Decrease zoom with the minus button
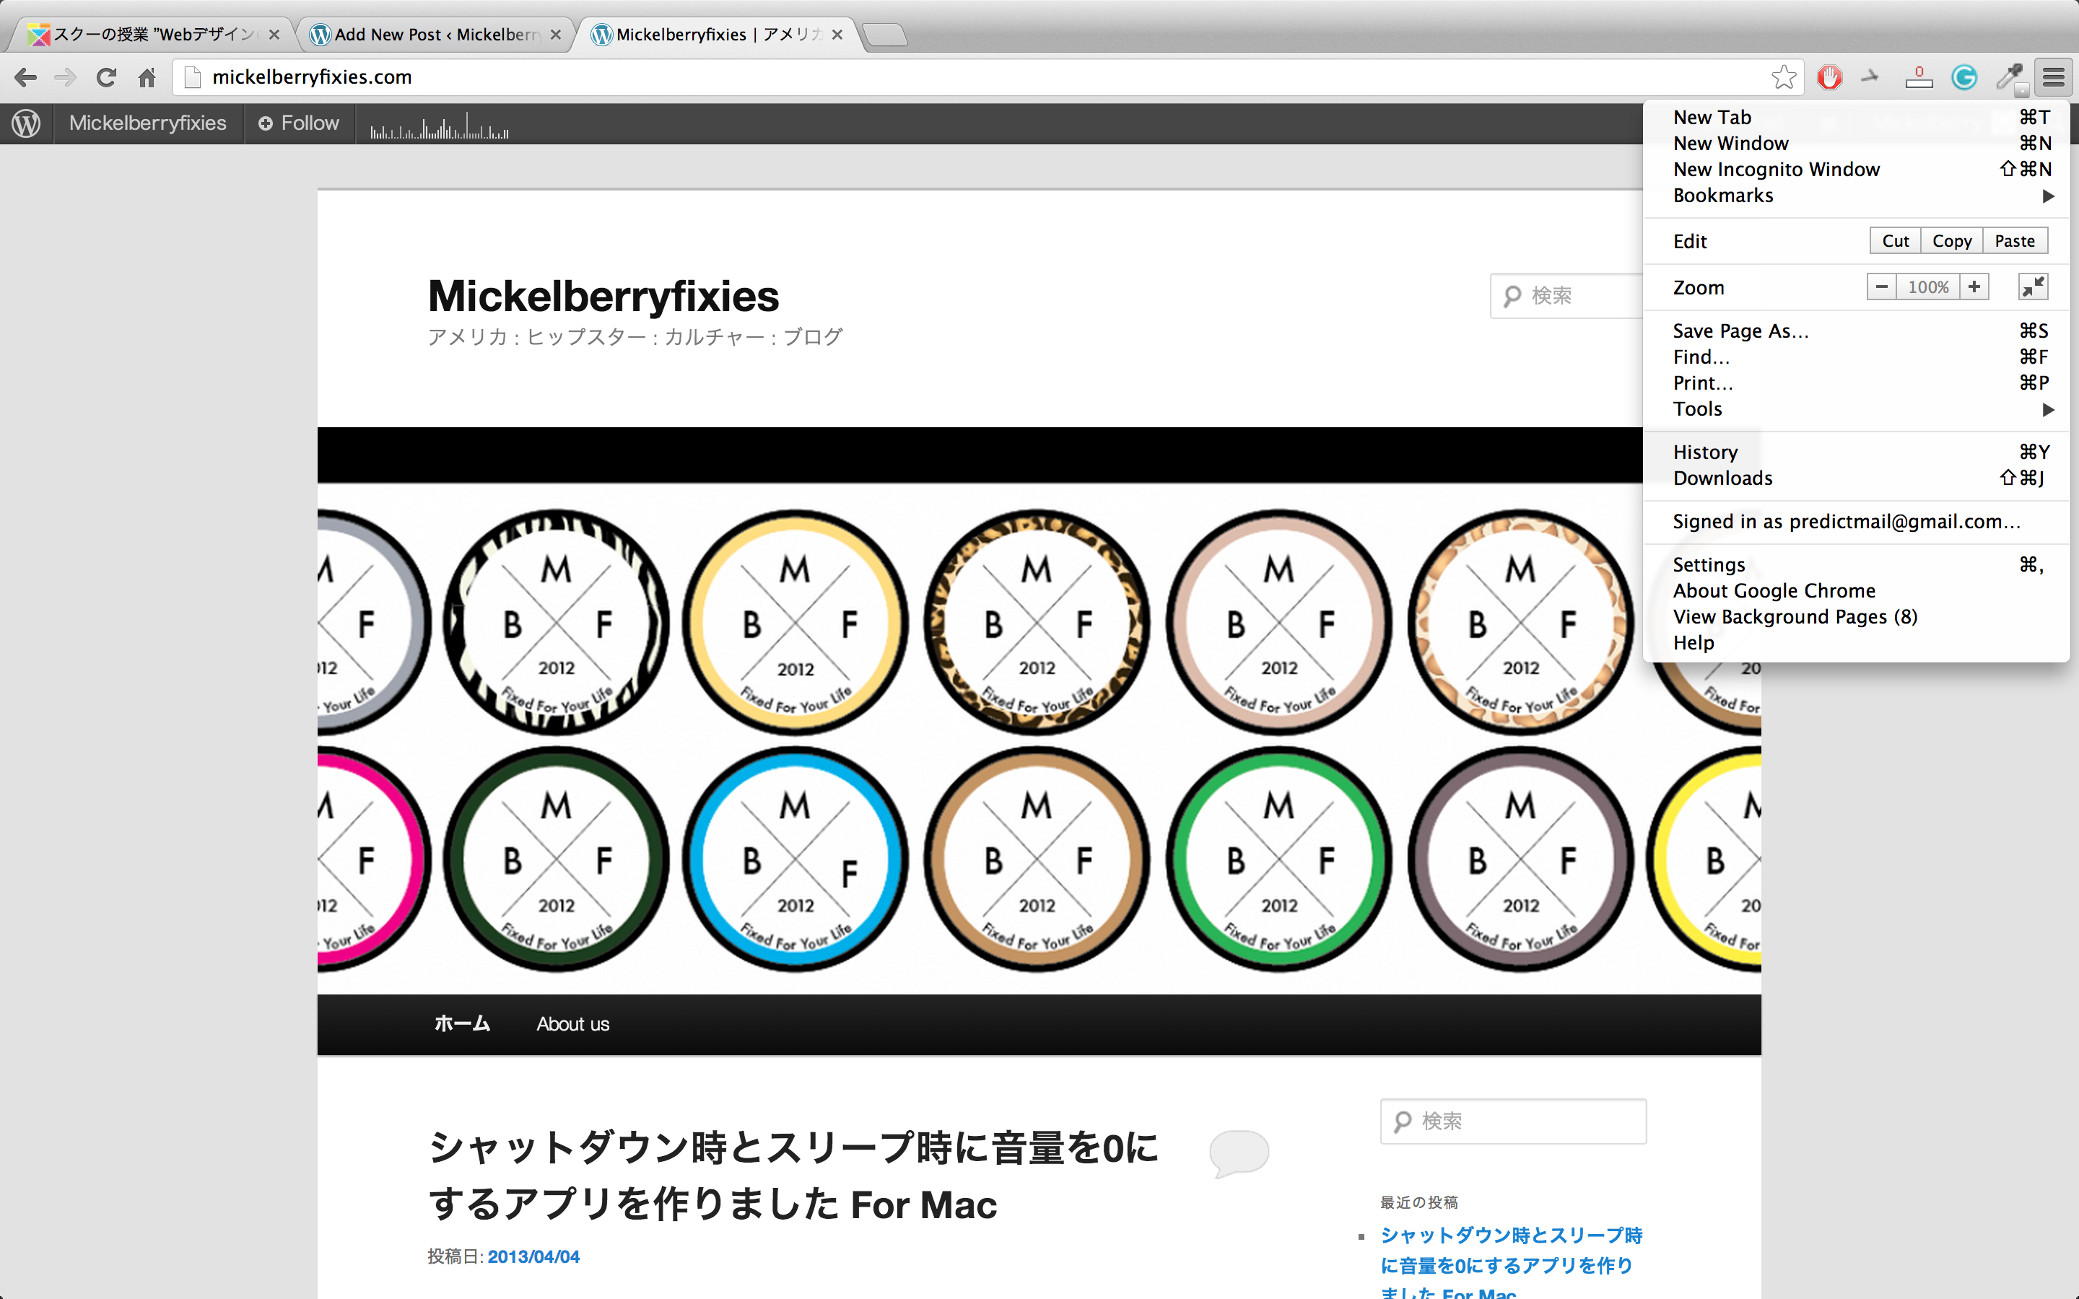The height and width of the screenshot is (1299, 2079). pos(1881,287)
